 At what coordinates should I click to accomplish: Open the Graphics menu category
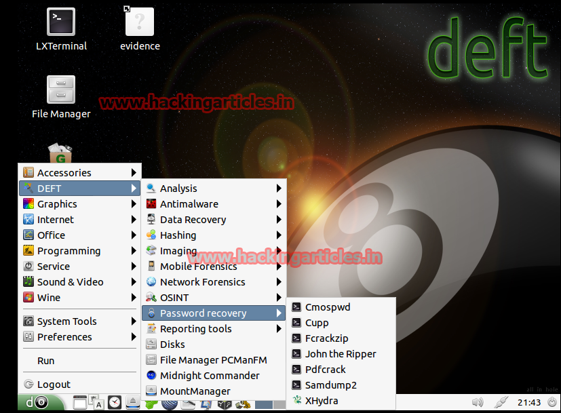[x=80, y=204]
